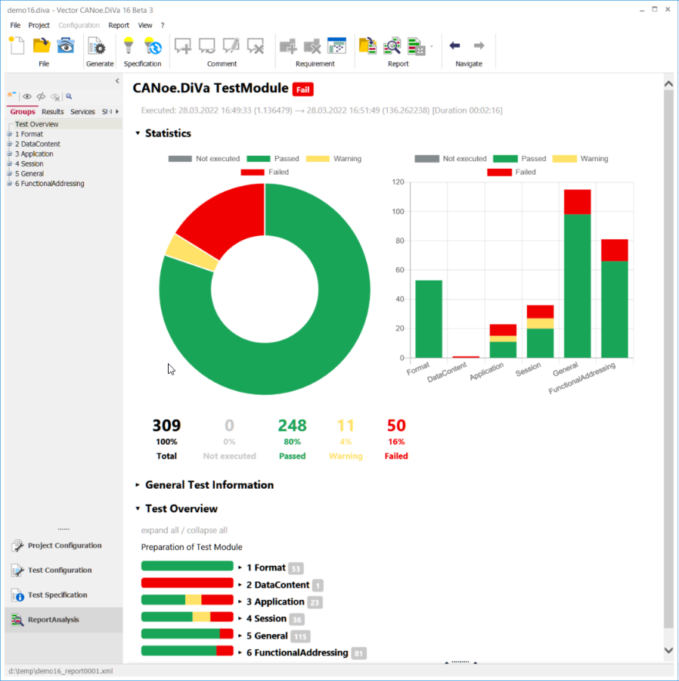
Task: Open the 5 General test group
Action: tap(267, 636)
